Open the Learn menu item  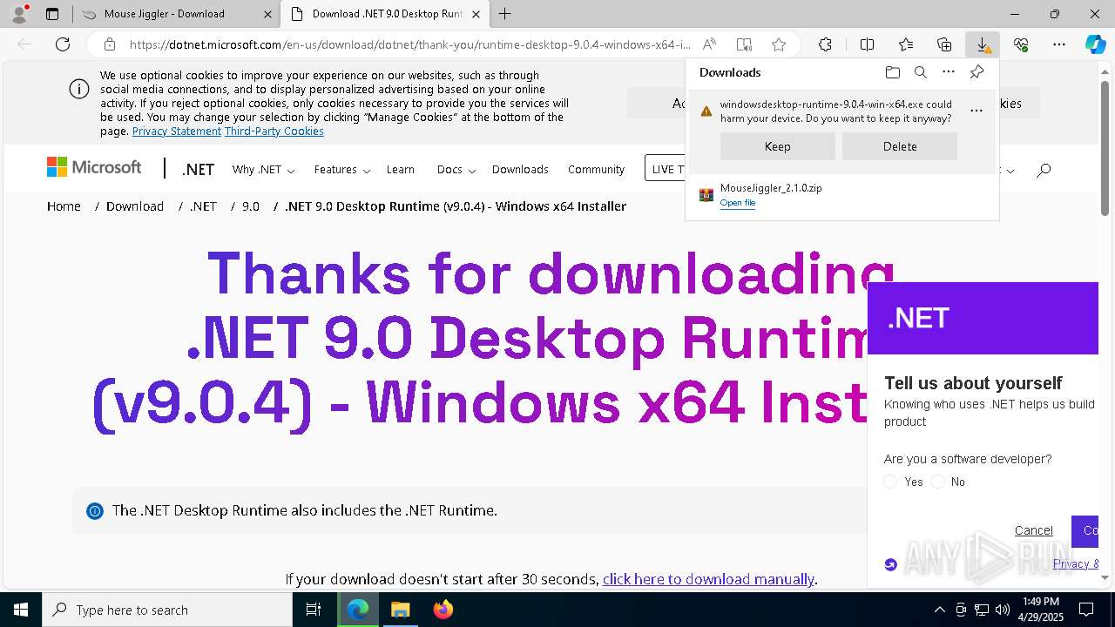[401, 170]
